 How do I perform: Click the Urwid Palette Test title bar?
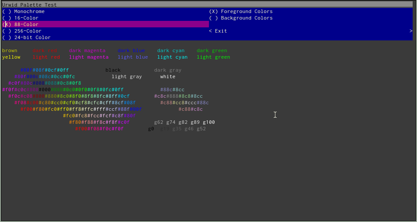pyautogui.click(x=29, y=4)
